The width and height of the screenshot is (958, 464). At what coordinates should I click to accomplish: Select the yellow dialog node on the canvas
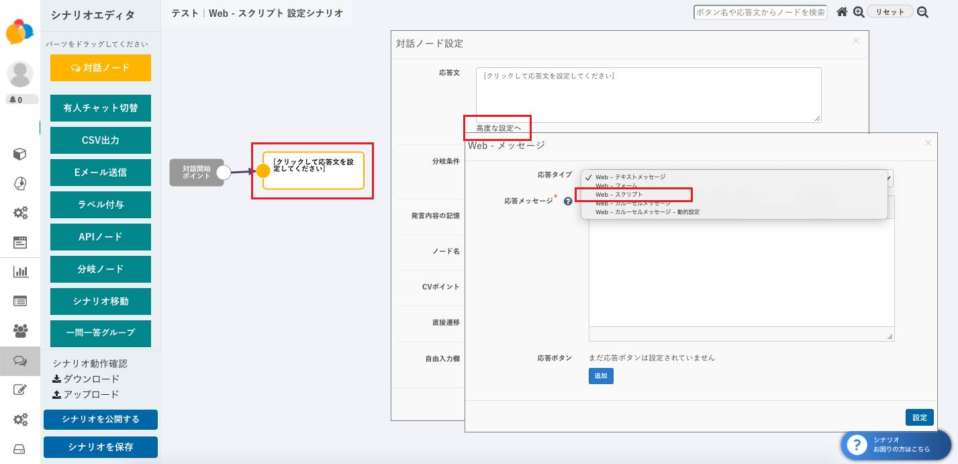pos(314,171)
